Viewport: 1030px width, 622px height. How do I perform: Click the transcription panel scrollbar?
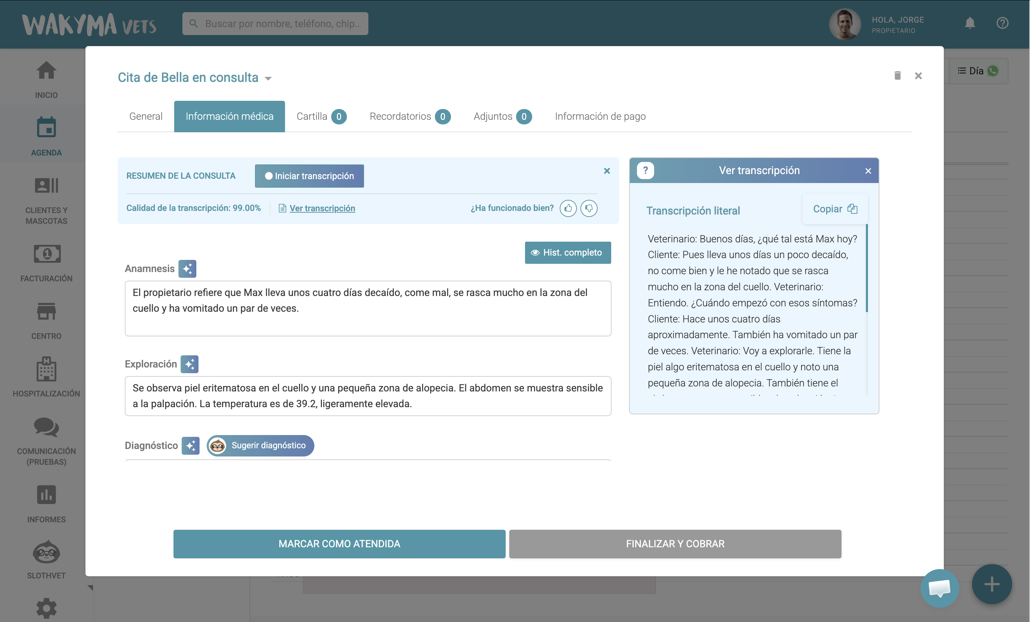click(x=867, y=268)
